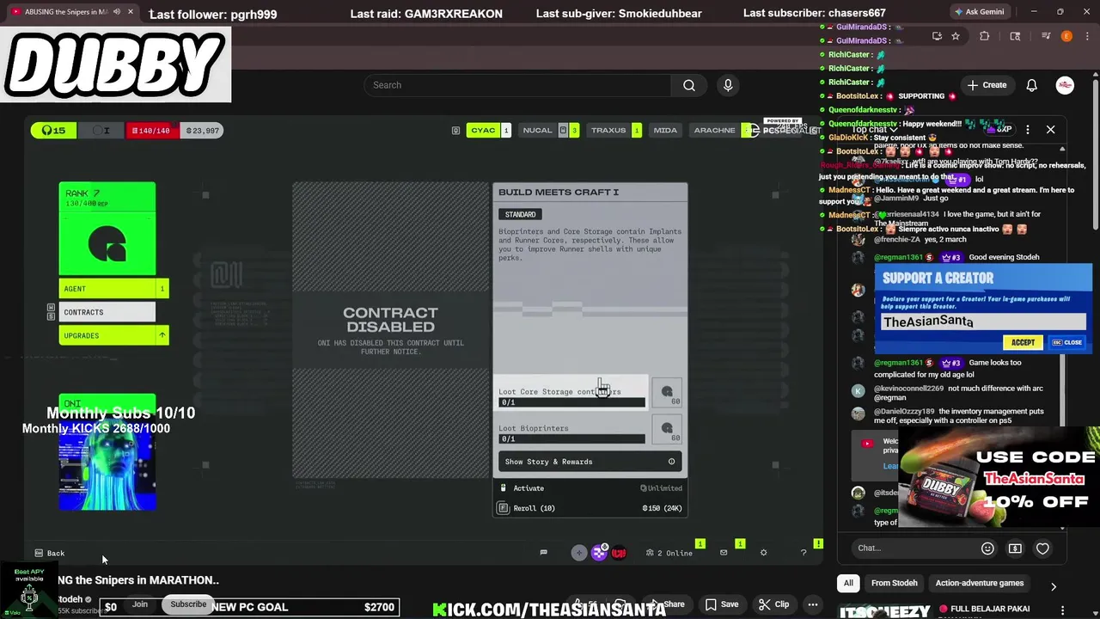Accept Support a Creator prompt
The height and width of the screenshot is (619, 1100).
tap(1023, 342)
